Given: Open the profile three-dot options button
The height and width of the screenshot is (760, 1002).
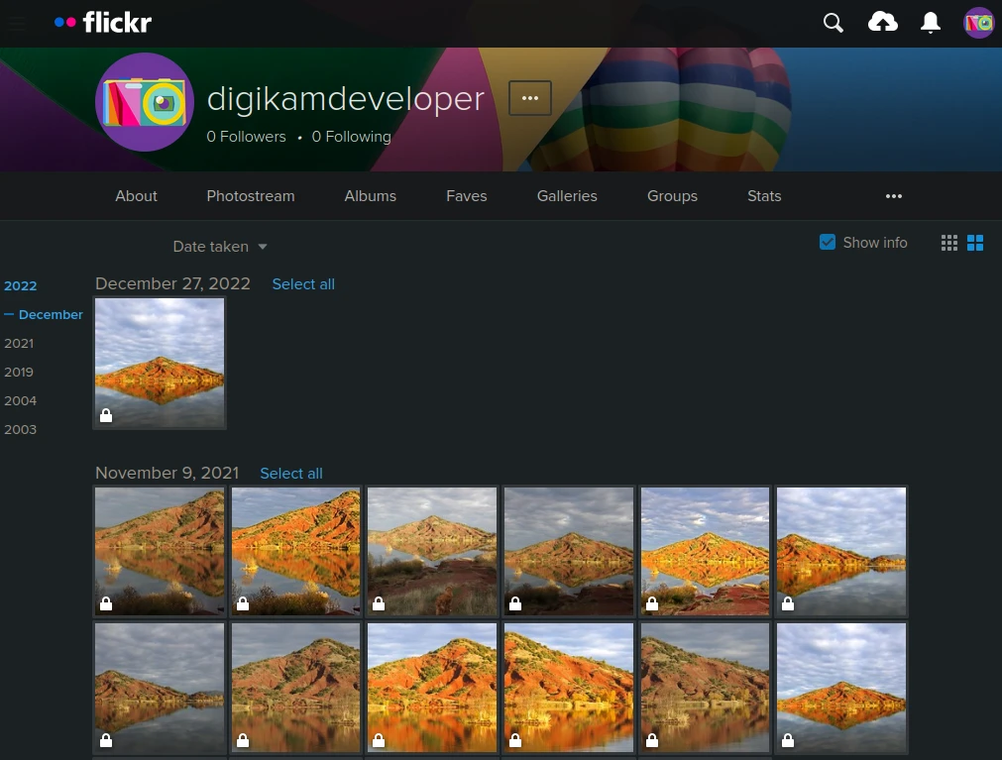Looking at the screenshot, I should (x=530, y=98).
